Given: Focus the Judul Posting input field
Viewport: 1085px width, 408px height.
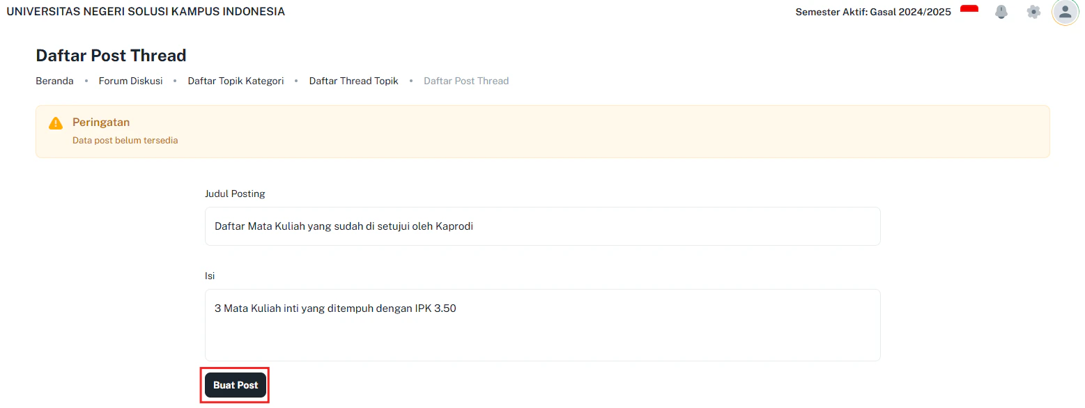Looking at the screenshot, I should point(542,226).
